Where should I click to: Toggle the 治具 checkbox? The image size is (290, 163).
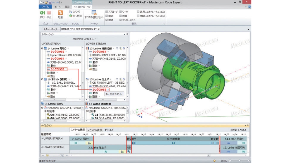click(x=120, y=16)
